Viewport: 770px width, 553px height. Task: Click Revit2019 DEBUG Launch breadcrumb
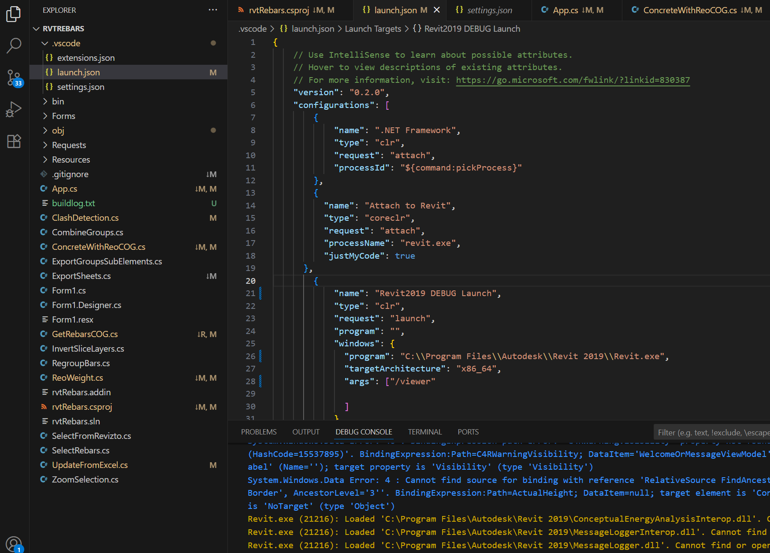coord(467,29)
